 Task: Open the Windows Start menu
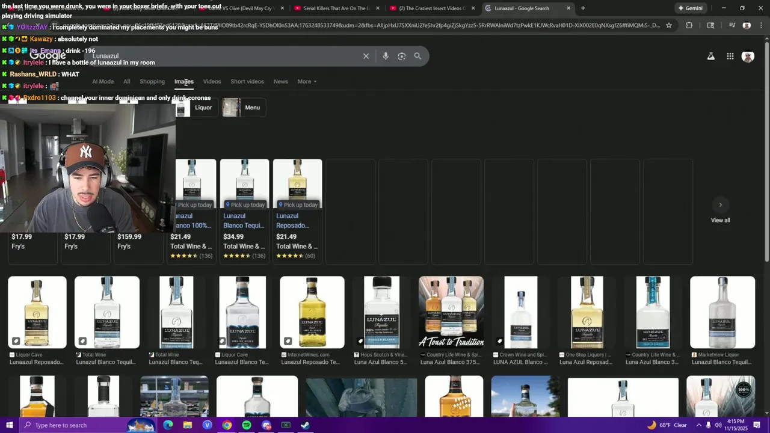10,425
